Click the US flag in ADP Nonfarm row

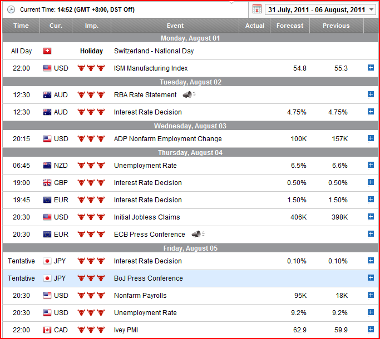coord(47,139)
